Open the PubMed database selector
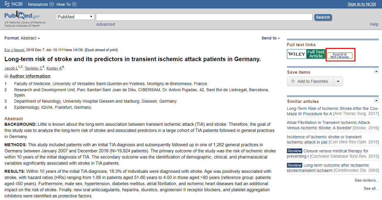Image resolution: width=382 pixels, height=200 pixels. tap(75, 17)
